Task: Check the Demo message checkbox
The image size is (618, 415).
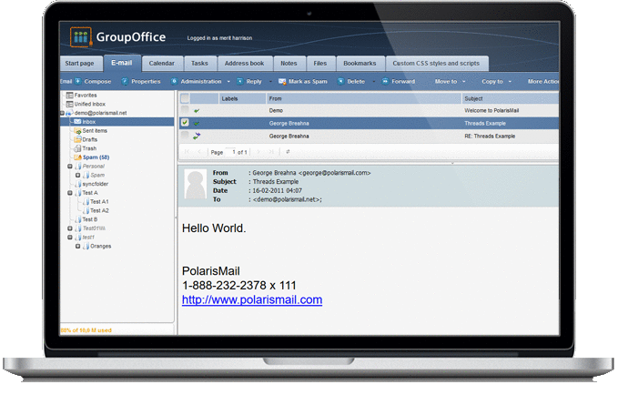Action: [185, 110]
